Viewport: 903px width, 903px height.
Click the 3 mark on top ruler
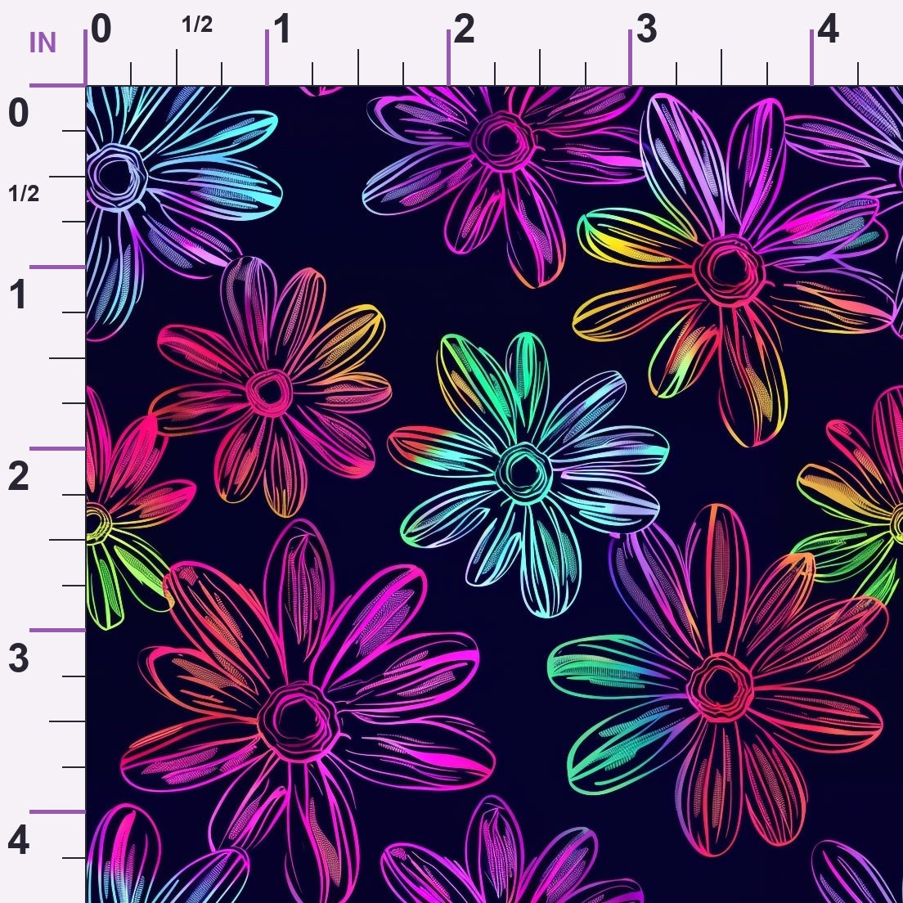click(x=646, y=29)
